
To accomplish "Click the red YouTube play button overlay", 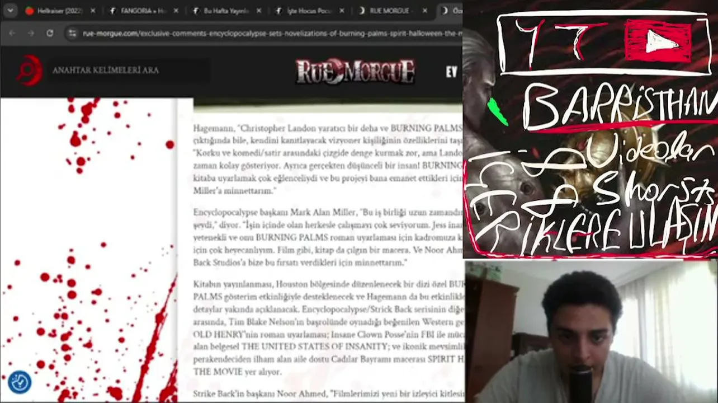I will point(658,41).
